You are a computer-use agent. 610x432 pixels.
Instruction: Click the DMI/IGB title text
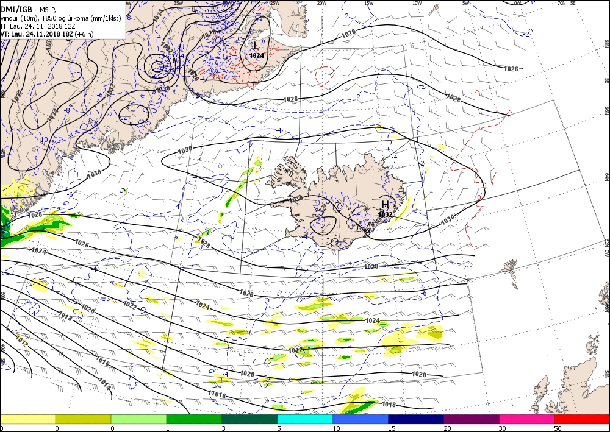point(16,10)
